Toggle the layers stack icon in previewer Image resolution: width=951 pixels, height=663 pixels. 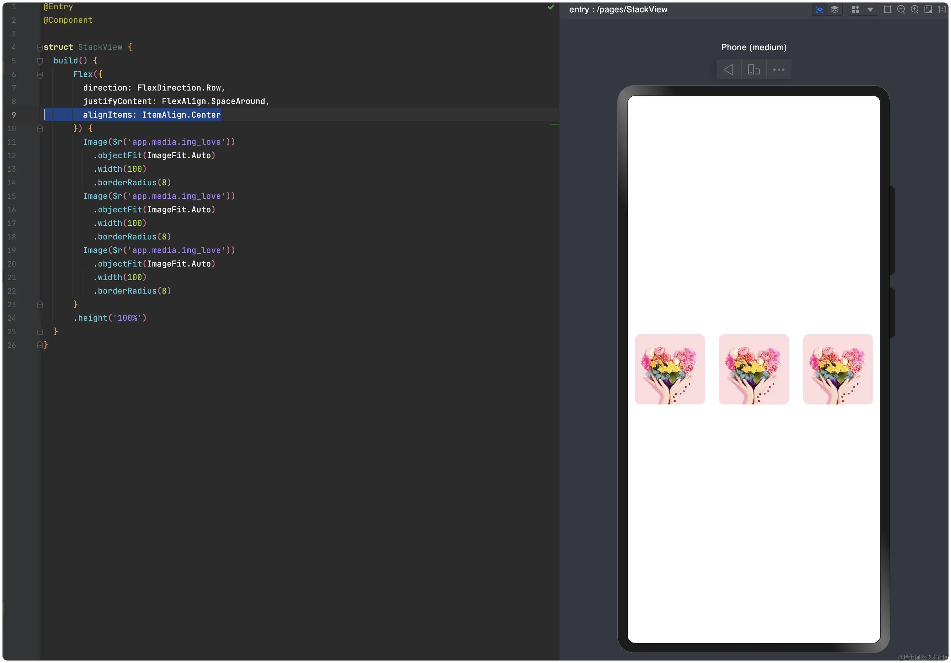[834, 9]
